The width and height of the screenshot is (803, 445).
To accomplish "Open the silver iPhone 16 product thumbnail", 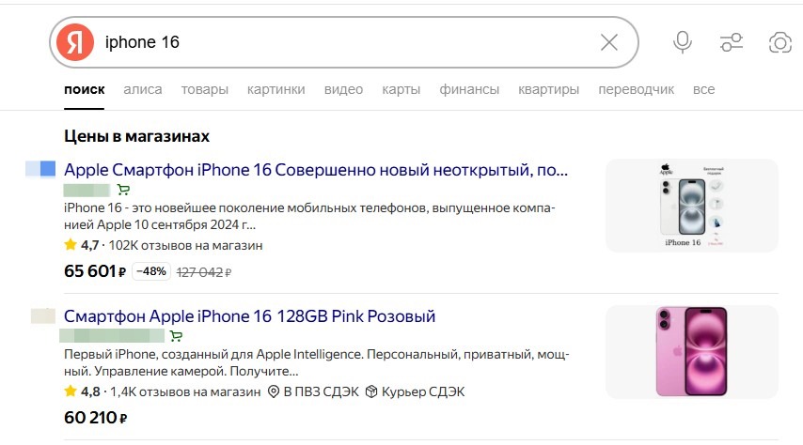I will (691, 206).
